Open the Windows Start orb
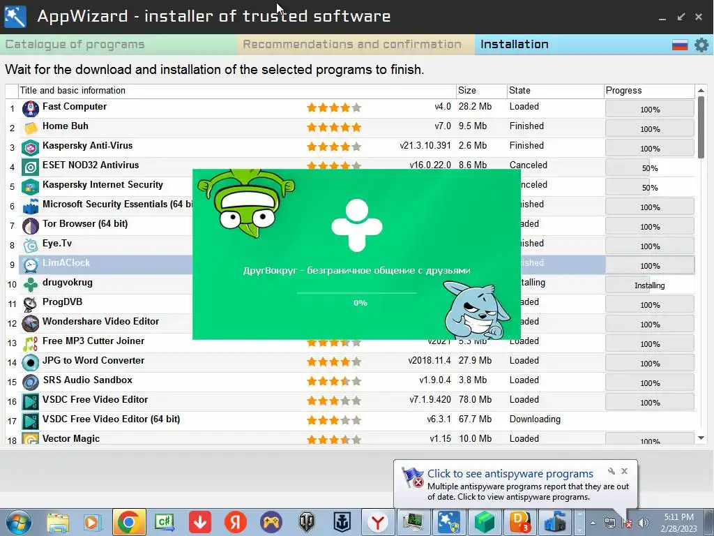714x536 pixels. pyautogui.click(x=18, y=522)
